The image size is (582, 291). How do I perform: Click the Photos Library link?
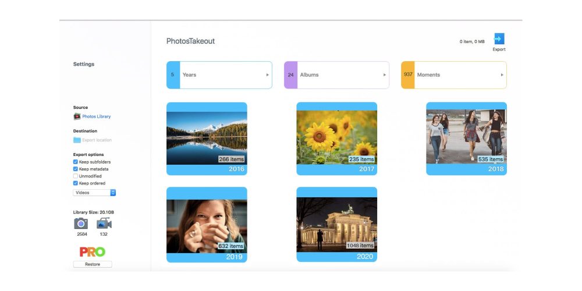point(96,116)
